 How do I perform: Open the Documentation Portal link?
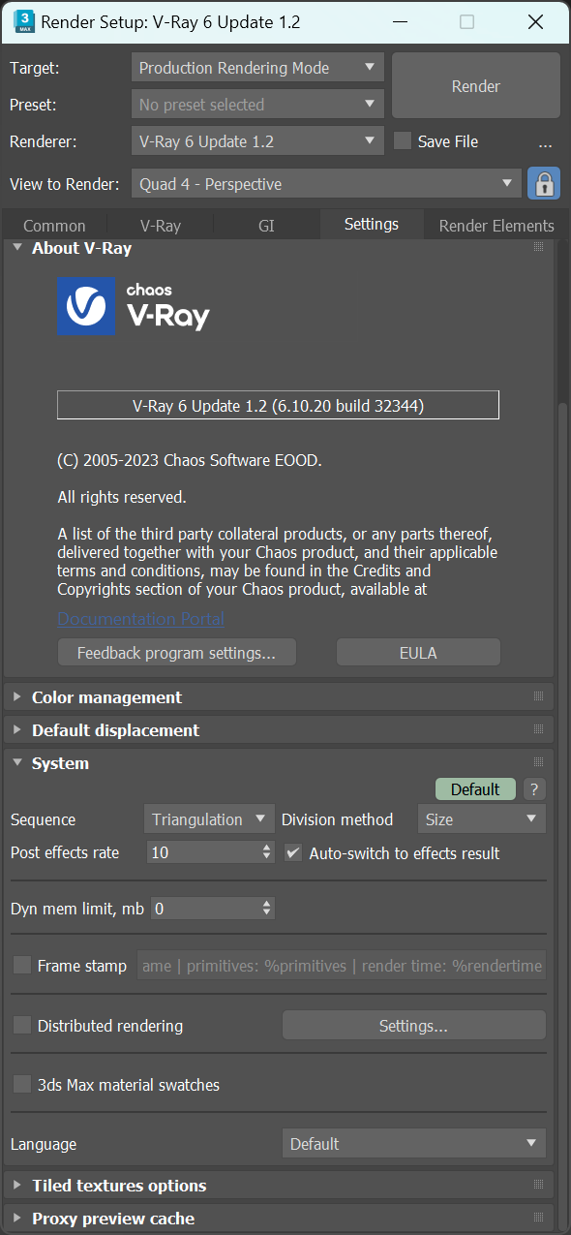(x=141, y=619)
